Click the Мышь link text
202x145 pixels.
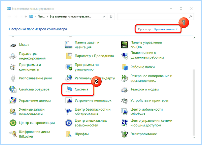(24, 45)
